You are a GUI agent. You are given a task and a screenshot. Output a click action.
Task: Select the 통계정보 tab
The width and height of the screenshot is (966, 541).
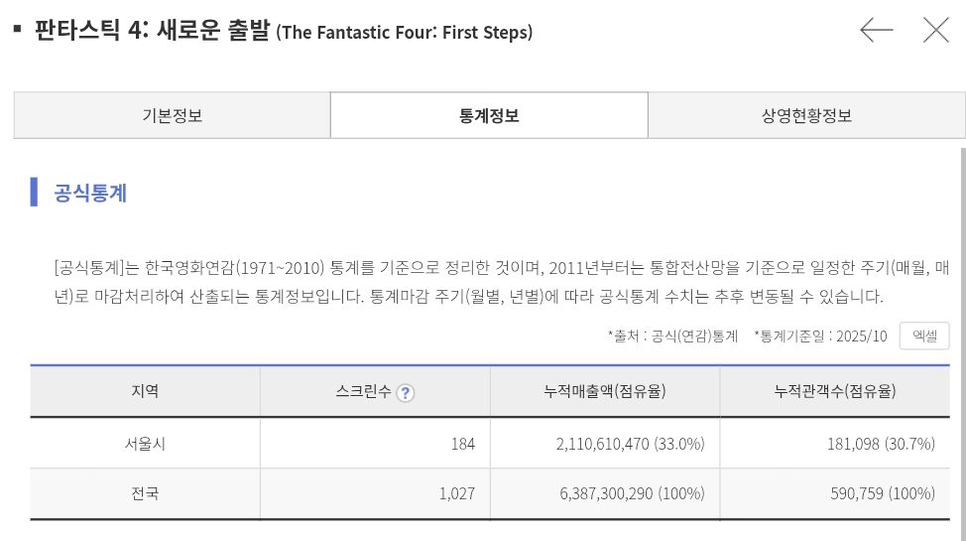point(489,115)
